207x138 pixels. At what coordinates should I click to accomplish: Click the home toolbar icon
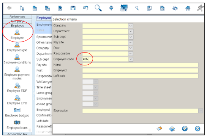pyautogui.click(x=188, y=8)
